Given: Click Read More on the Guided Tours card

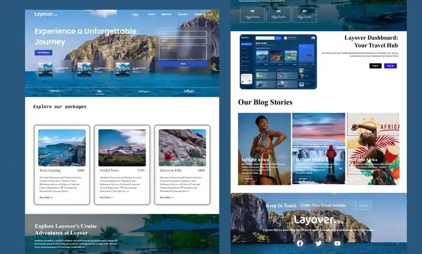Looking at the screenshot, I should [106, 197].
